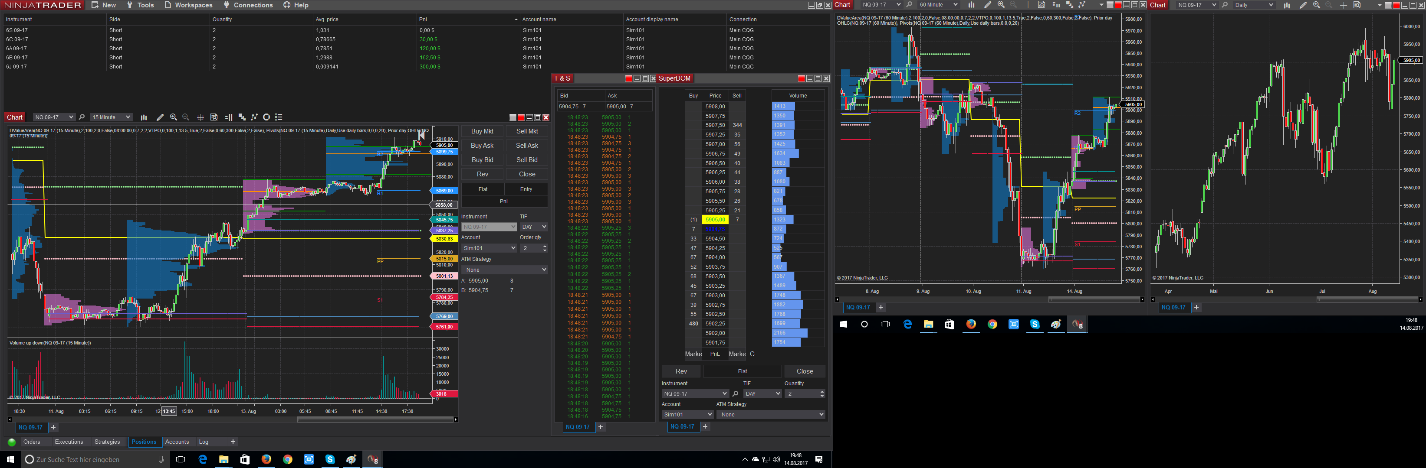This screenshot has height=468, width=1426.
Task: Toggle cross hair in the 60 Minute chart
Action: pos(1028,5)
